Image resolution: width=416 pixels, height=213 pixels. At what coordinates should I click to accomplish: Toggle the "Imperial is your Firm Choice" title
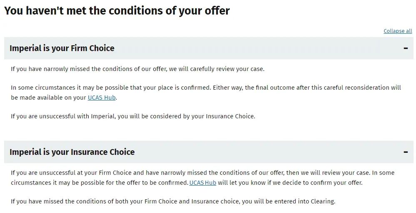pyautogui.click(x=62, y=48)
